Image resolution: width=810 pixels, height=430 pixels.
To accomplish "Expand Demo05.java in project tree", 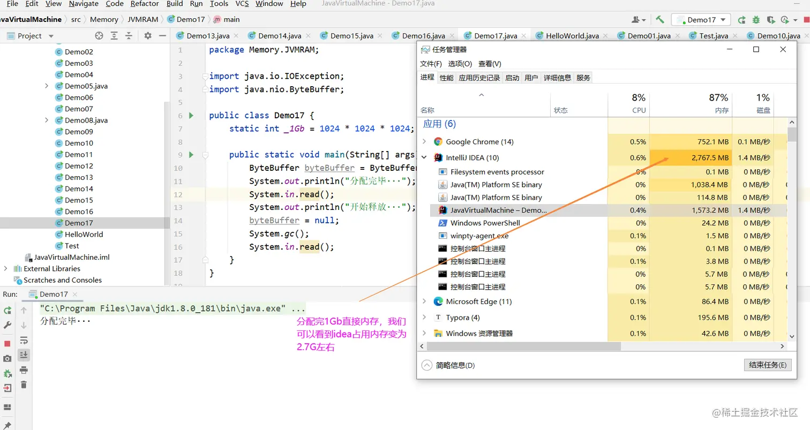I will pyautogui.click(x=47, y=86).
